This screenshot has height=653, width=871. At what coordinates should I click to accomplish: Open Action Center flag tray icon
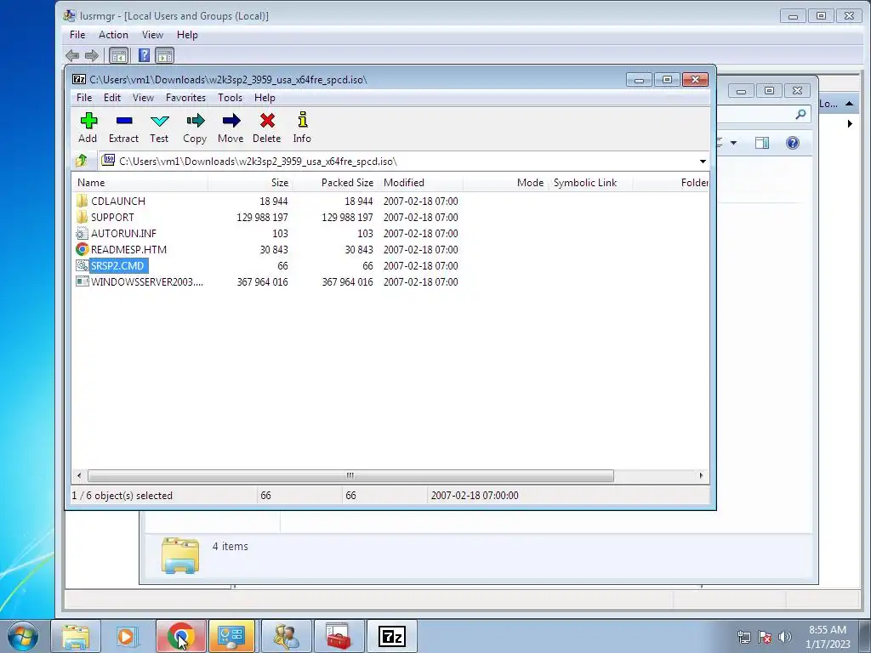(765, 636)
